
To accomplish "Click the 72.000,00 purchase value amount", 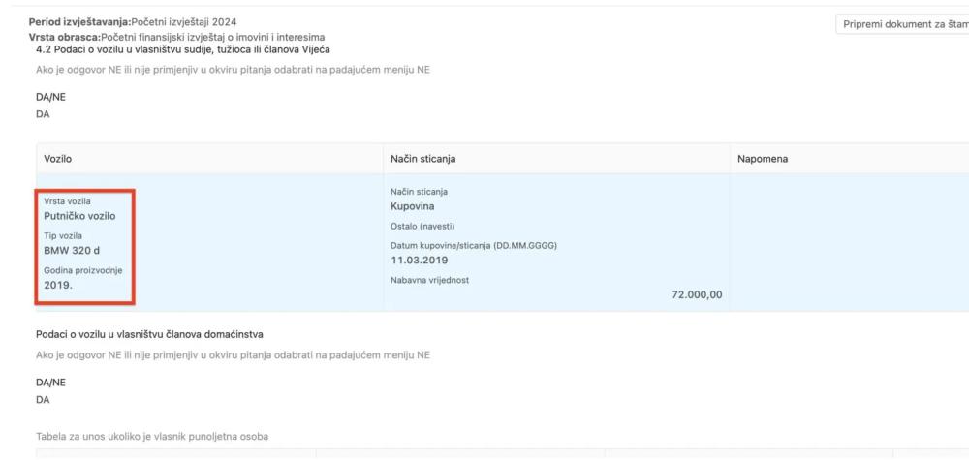I will [696, 294].
